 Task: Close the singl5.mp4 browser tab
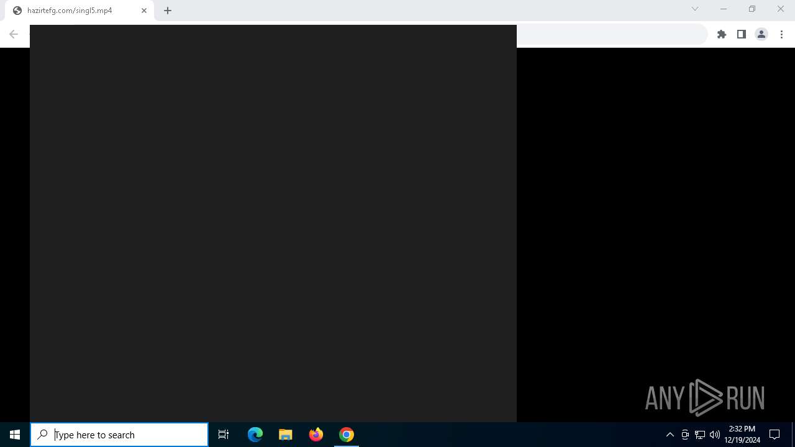(x=144, y=11)
